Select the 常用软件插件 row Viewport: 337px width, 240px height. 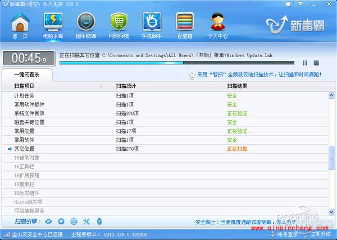(165, 104)
